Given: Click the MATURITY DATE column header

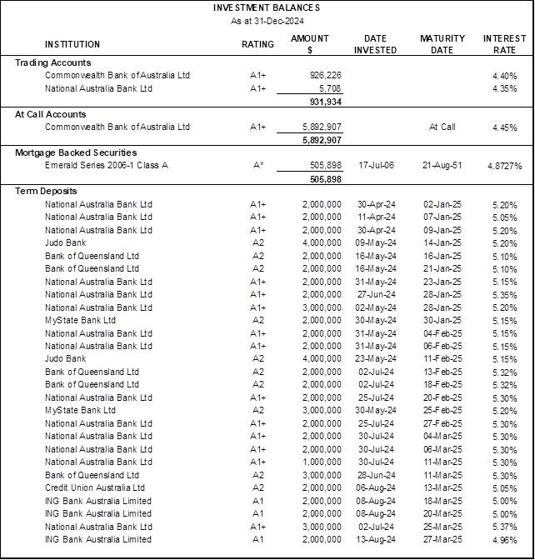Looking at the screenshot, I should point(442,44).
